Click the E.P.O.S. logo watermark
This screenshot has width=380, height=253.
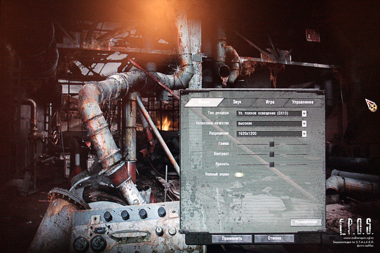click(x=356, y=226)
